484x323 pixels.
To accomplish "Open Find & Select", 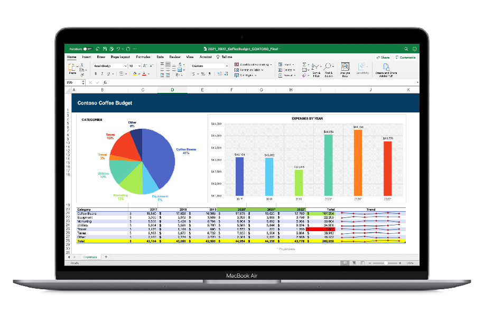I will [329, 70].
